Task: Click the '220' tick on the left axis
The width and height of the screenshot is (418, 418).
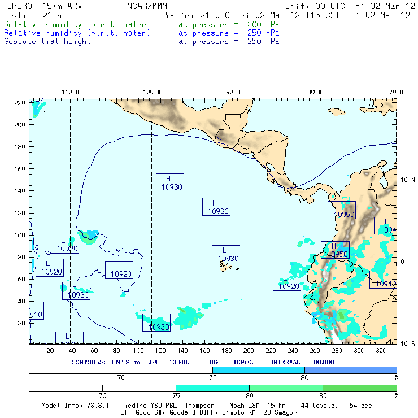Action: coord(20,103)
